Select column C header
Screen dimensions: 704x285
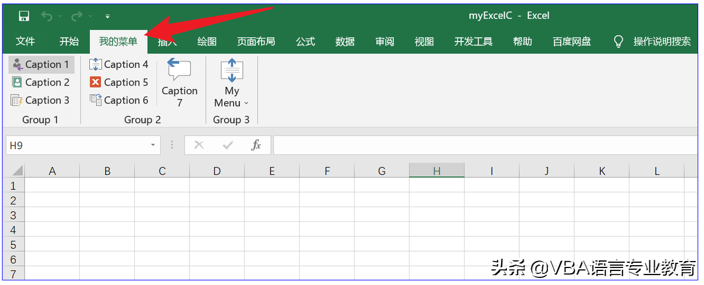[163, 171]
